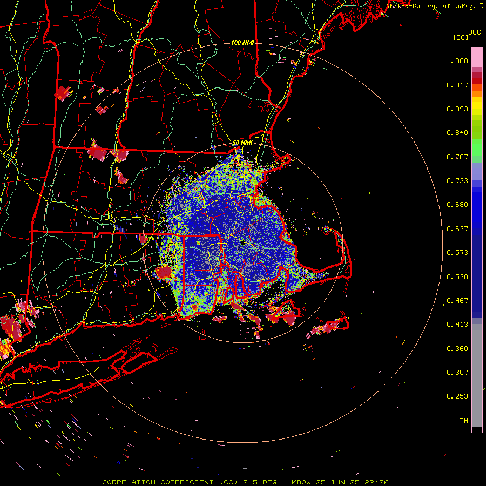Click the 0.733 scale label
Screen dimensions: 486x486
click(457, 181)
